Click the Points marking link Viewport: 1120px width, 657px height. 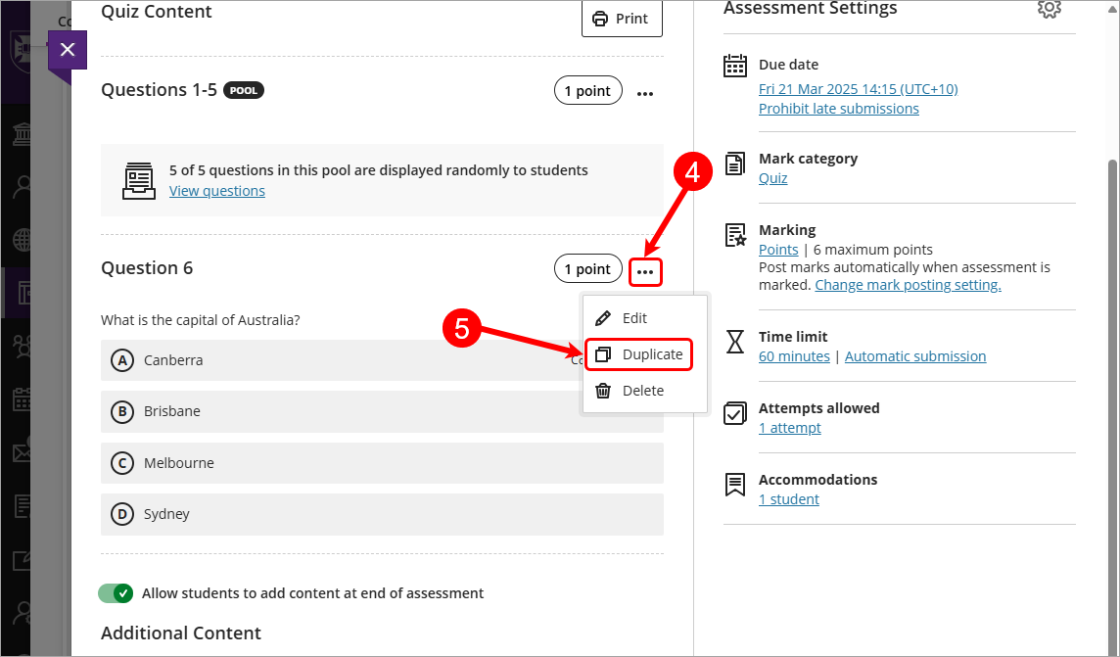click(778, 250)
